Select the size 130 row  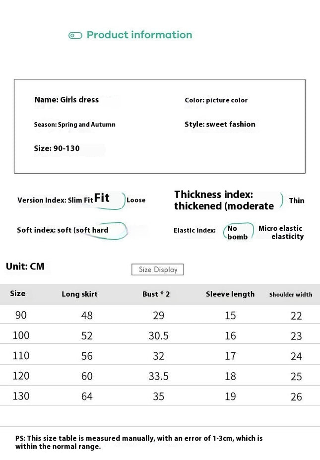click(160, 396)
